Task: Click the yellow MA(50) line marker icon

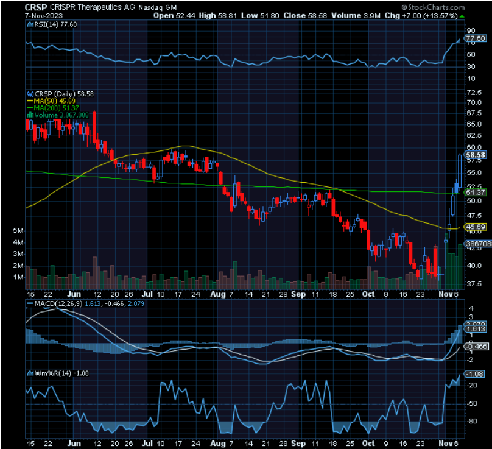Action: [x=29, y=101]
